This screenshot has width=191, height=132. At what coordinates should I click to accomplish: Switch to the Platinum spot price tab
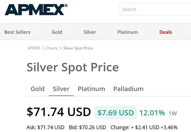(x=91, y=89)
